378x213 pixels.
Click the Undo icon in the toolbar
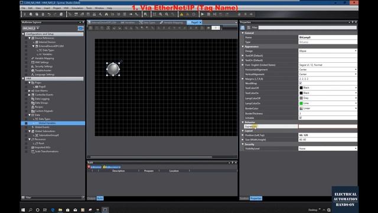[49, 14]
